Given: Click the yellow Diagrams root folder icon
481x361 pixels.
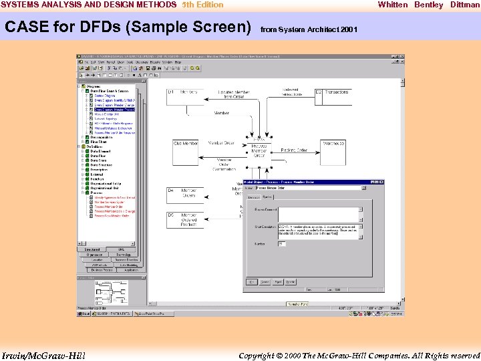Looking at the screenshot, I should [x=84, y=86].
